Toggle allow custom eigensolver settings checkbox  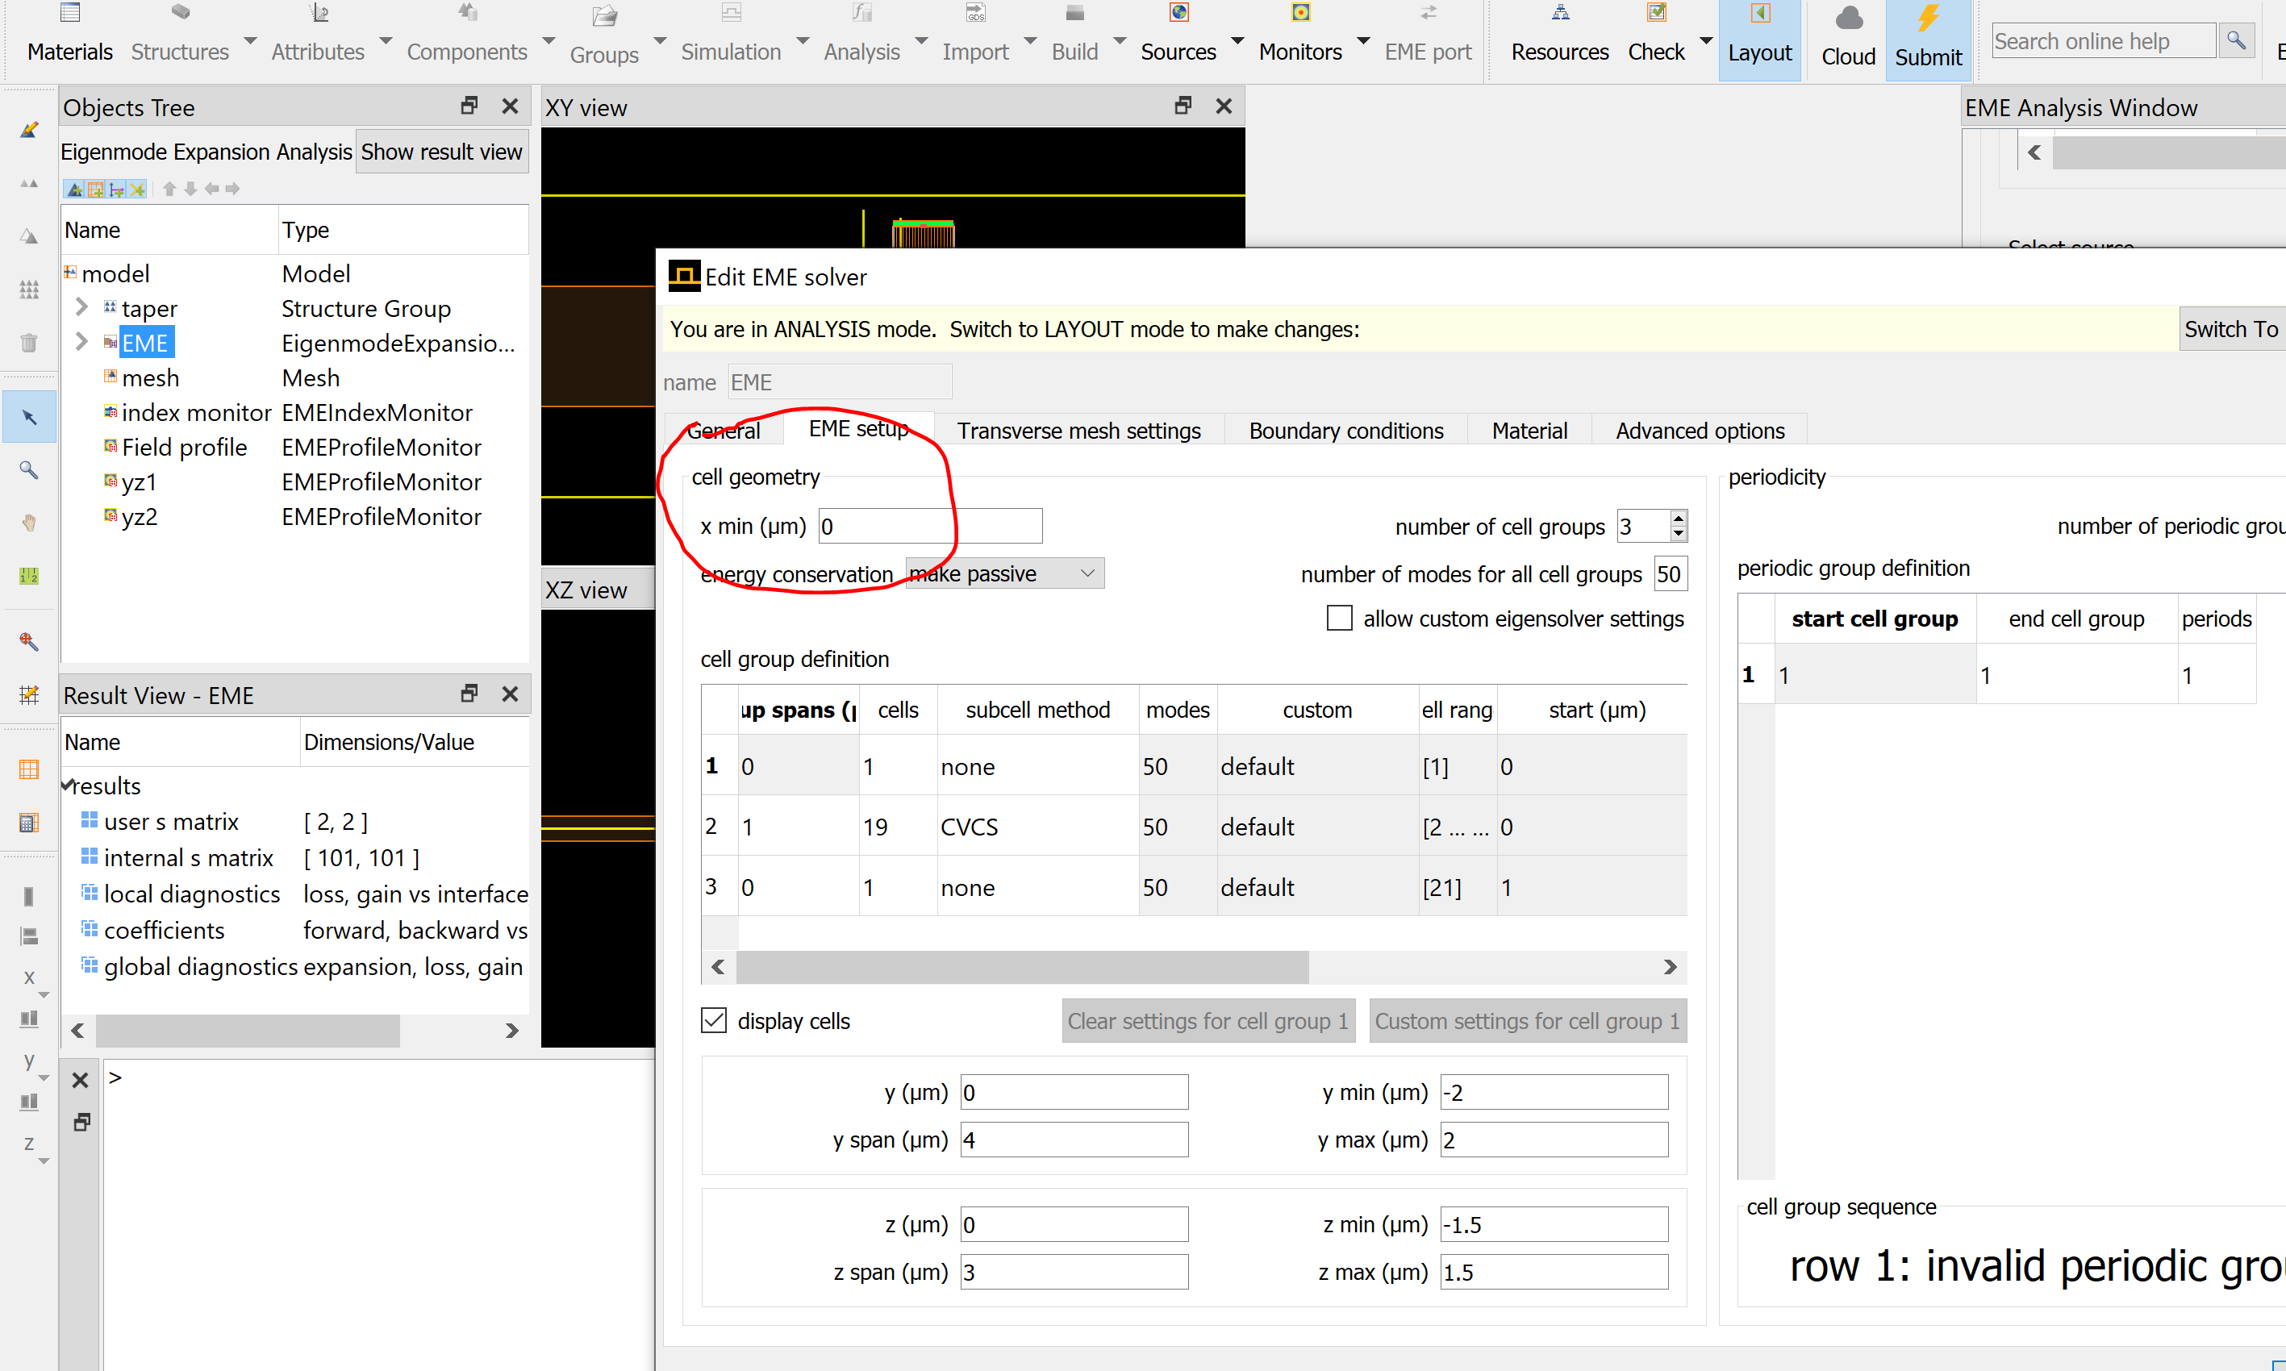pos(1339,618)
